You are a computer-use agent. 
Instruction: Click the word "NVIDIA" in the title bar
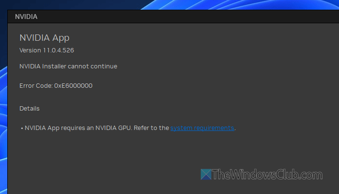tap(26, 16)
